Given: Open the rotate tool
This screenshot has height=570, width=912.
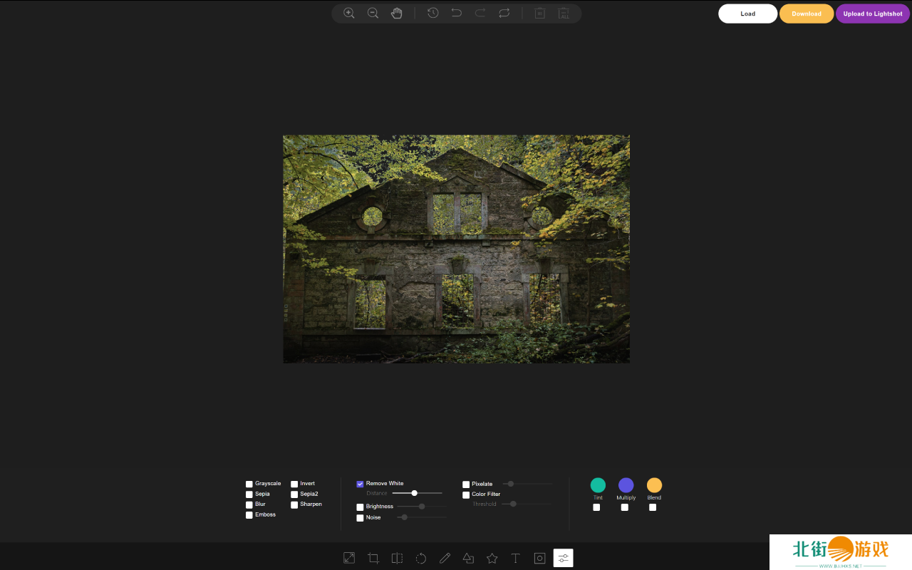Looking at the screenshot, I should [421, 558].
